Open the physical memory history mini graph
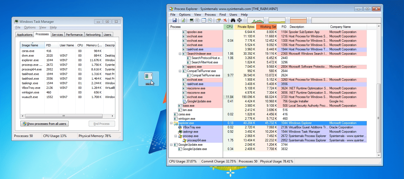Screen dimensions: 404x179 [x=298, y=20]
